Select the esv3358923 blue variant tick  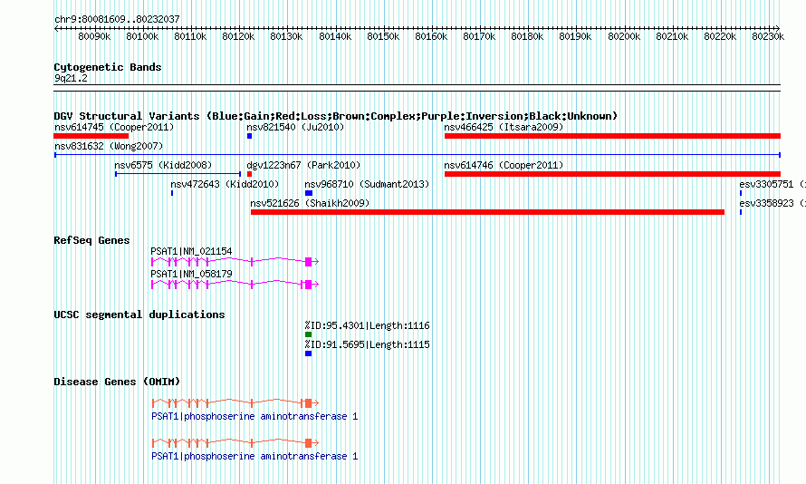point(741,212)
